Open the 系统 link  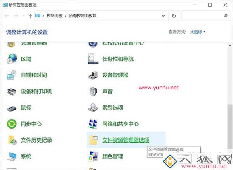26,156
